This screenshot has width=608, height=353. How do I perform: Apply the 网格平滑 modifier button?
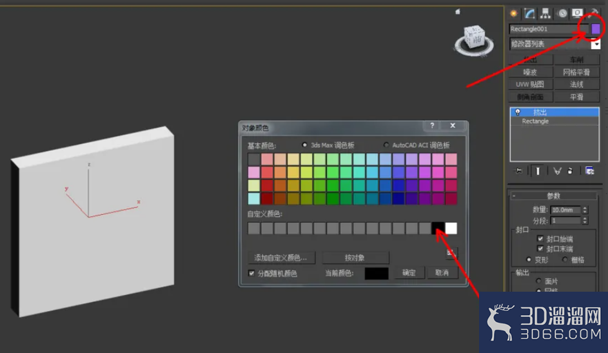click(x=576, y=72)
